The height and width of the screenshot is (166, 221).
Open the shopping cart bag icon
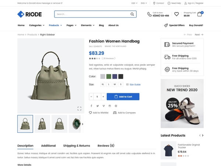pos(200,14)
